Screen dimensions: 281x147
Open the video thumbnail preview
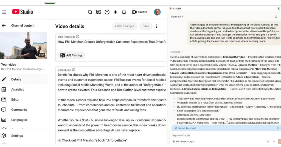[x=24, y=45]
